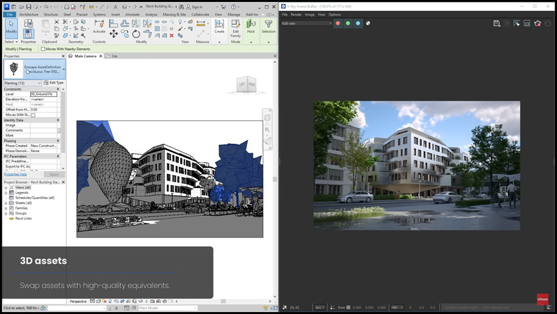Click the Save icon in Revit quick access toolbar
Image resolution: width=557 pixels, height=314 pixels.
pos(28,6)
